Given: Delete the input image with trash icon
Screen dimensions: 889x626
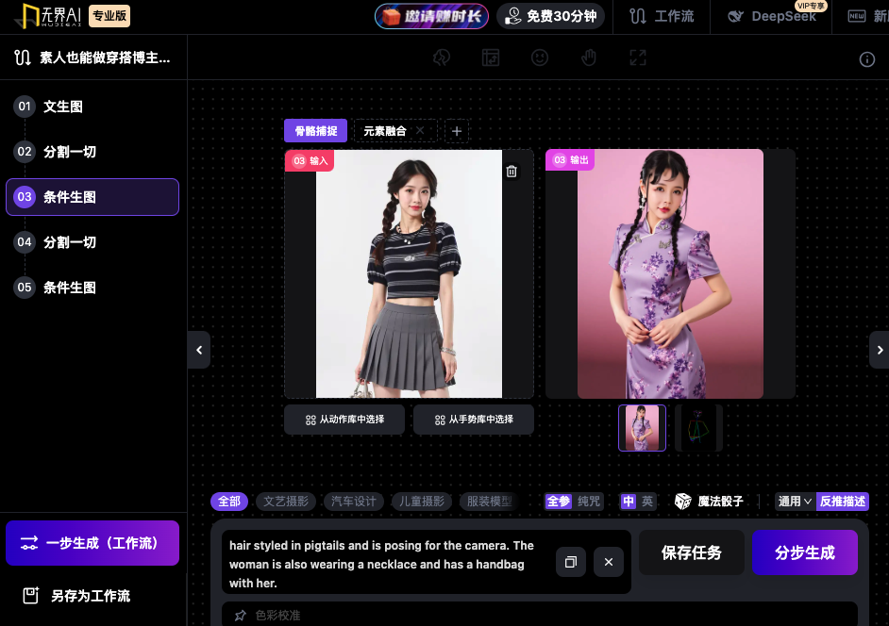Looking at the screenshot, I should (x=512, y=171).
